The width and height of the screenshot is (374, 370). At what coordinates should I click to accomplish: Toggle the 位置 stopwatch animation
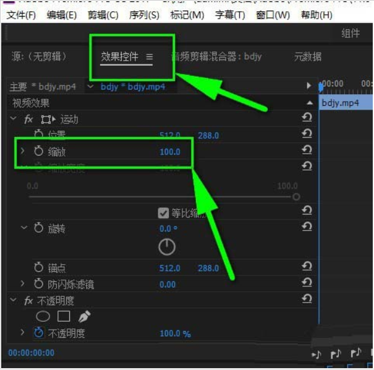(x=38, y=134)
